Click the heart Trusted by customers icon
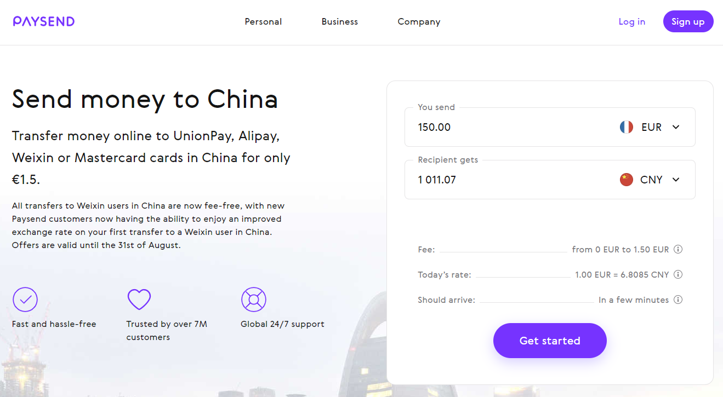The width and height of the screenshot is (723, 397). click(139, 300)
